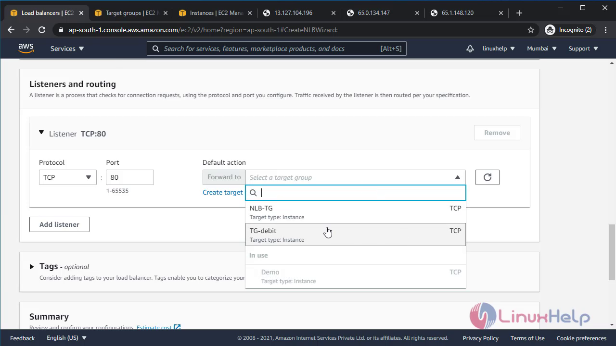This screenshot has width=616, height=346.
Task: Click the Listeners and routing heading
Action: [x=73, y=84]
